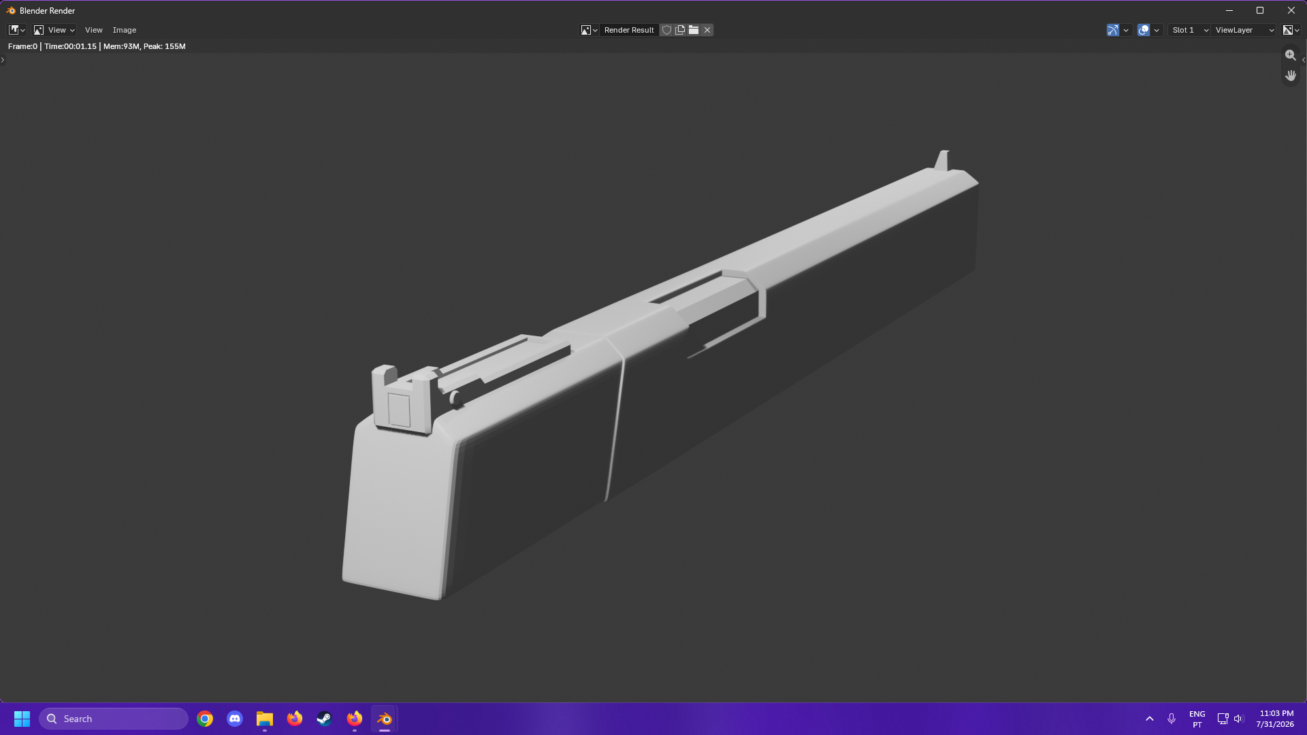This screenshot has width=1307, height=735.
Task: Open image with folder icon
Action: click(694, 30)
